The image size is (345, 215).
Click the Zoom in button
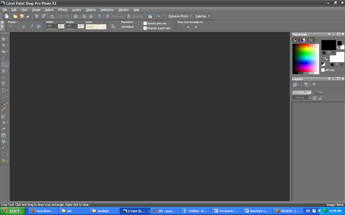tap(135, 16)
